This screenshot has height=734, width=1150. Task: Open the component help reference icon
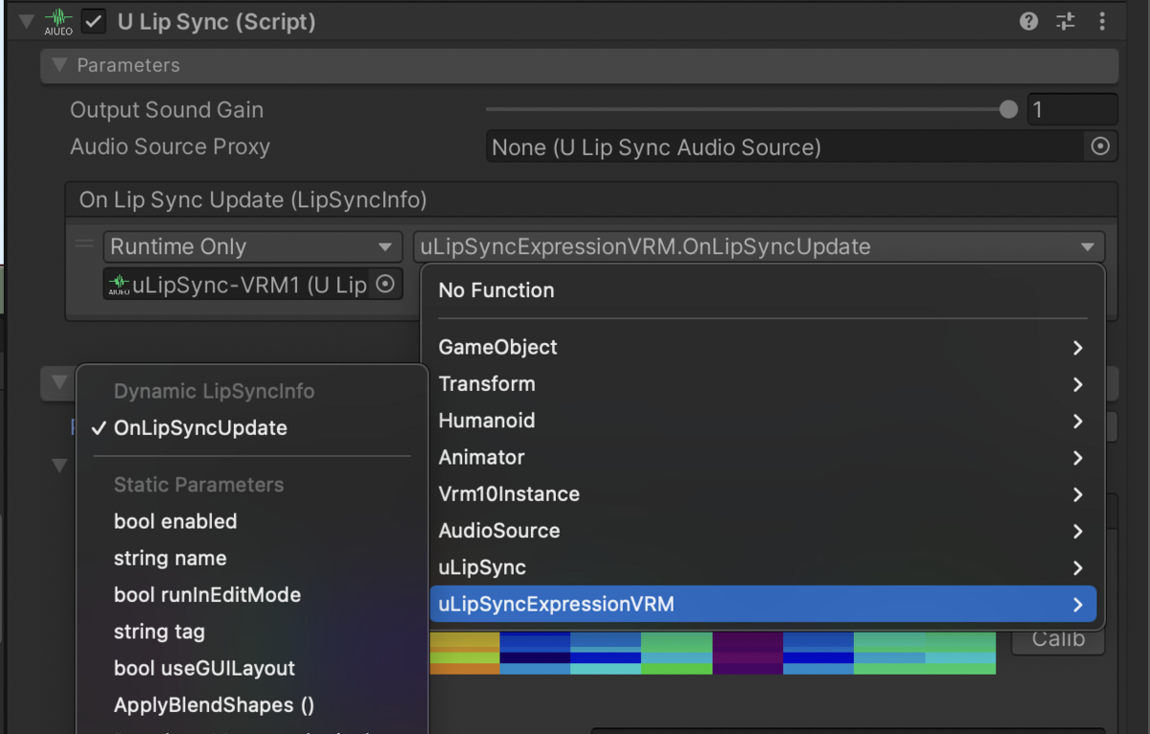point(1028,21)
